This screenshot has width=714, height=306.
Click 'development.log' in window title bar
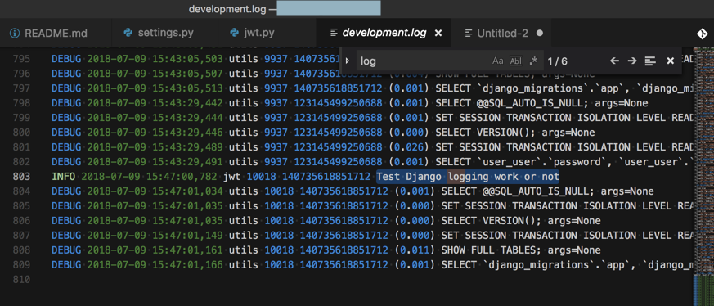[x=227, y=9]
